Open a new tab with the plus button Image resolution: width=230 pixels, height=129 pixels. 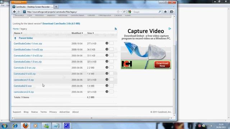pyautogui.click(x=56, y=7)
